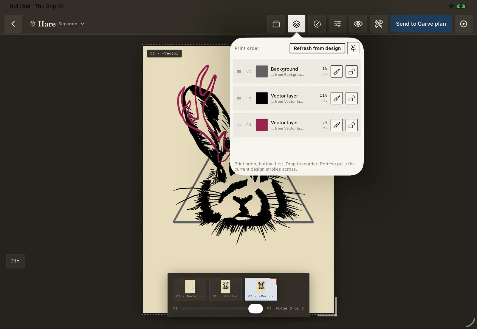This screenshot has height=329, width=477.
Task: Click the Hare project title
Action: [x=47, y=24]
